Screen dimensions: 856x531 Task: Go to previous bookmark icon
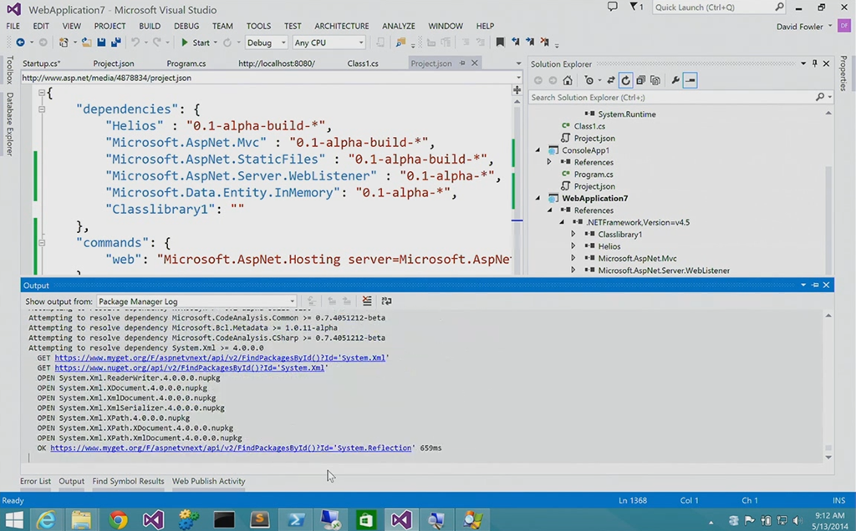(515, 43)
